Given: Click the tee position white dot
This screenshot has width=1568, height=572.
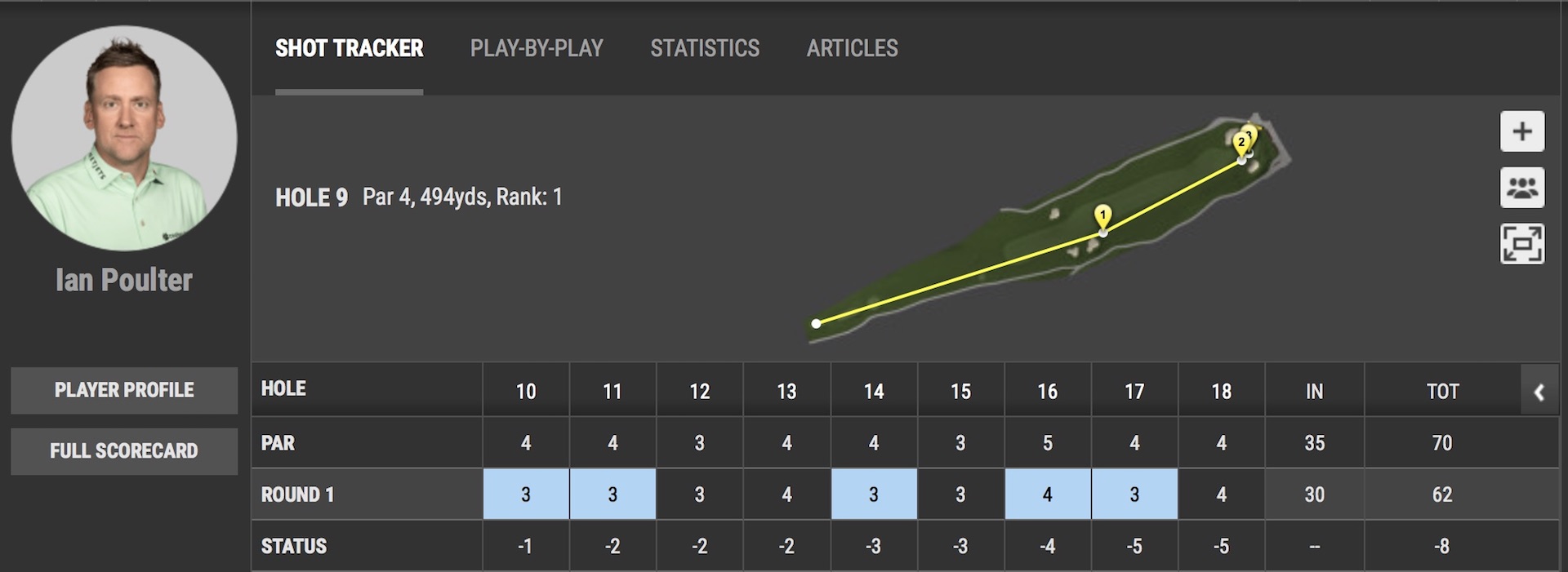Looking at the screenshot, I should [816, 324].
